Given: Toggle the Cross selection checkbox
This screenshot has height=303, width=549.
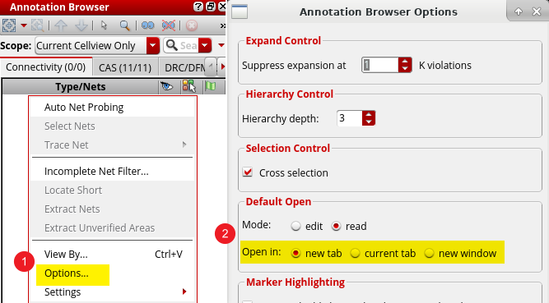Looking at the screenshot, I should click(x=248, y=172).
